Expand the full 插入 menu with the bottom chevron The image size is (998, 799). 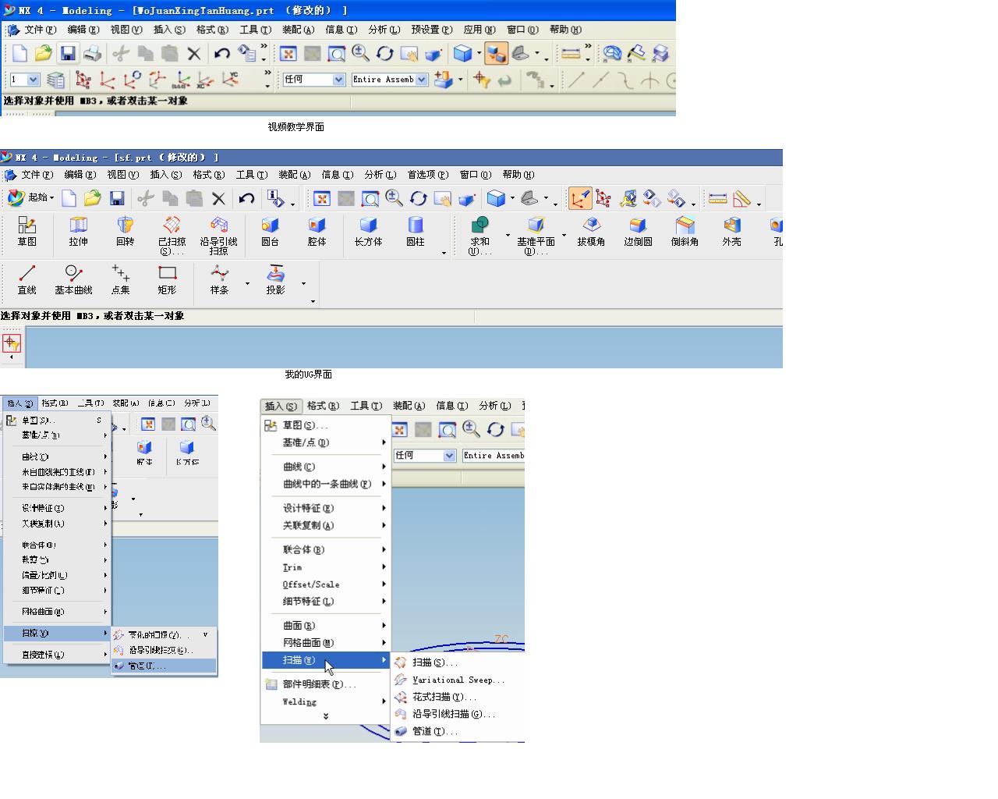tap(326, 716)
